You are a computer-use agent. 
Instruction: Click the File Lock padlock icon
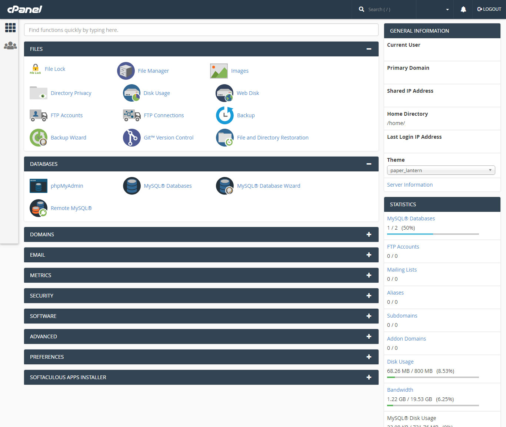tap(35, 69)
